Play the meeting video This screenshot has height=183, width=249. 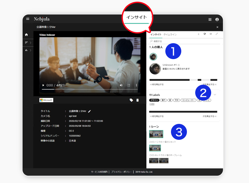tap(43, 85)
